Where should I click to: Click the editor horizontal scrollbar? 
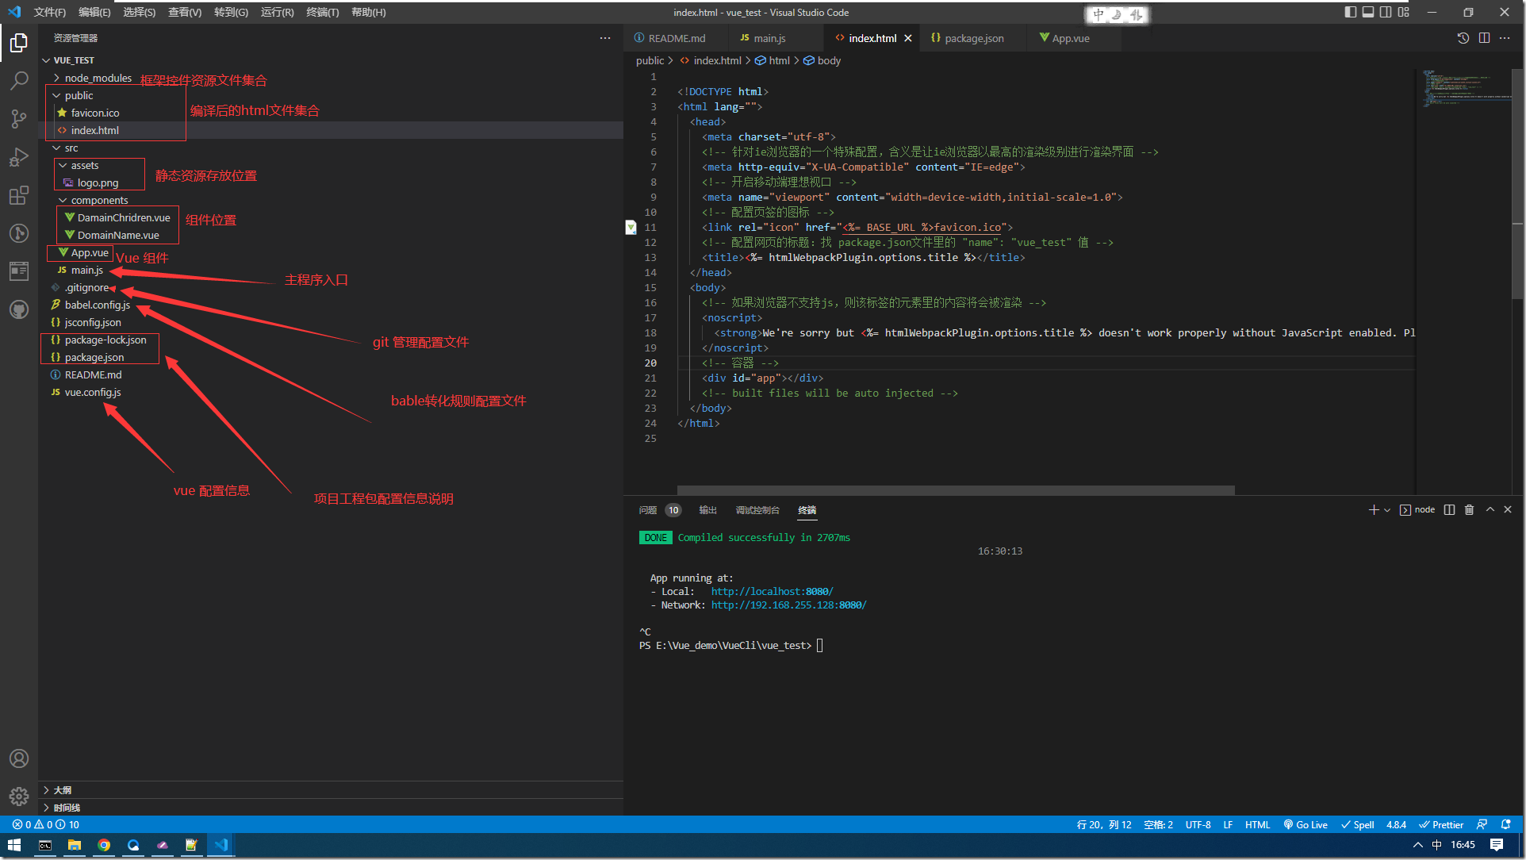point(956,490)
